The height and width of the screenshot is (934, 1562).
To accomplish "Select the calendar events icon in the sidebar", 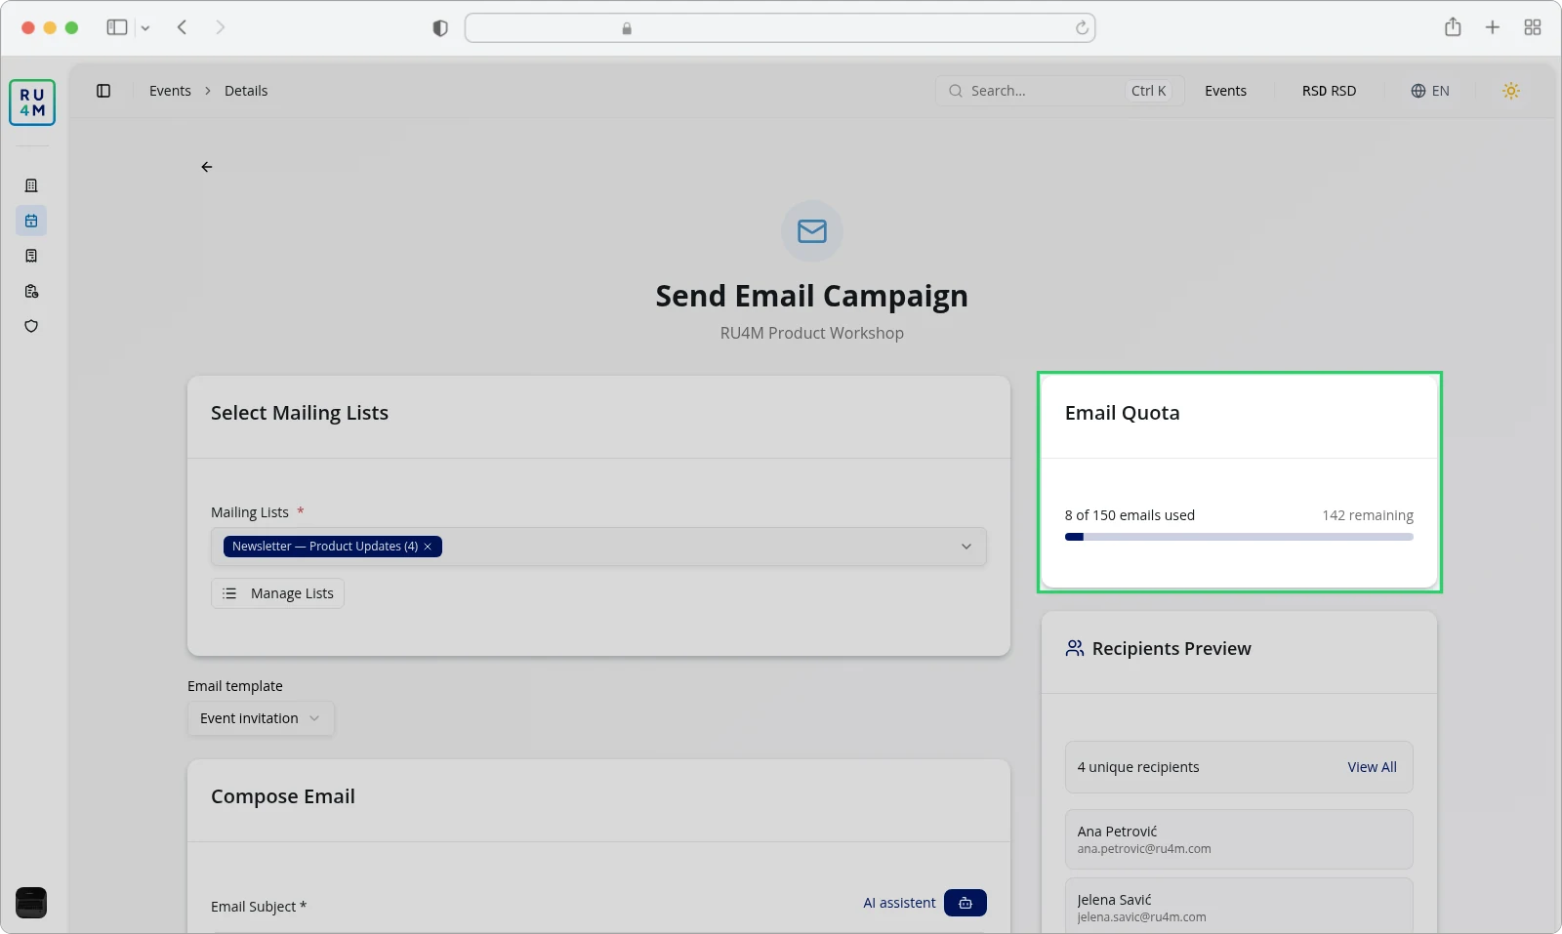I will point(31,221).
